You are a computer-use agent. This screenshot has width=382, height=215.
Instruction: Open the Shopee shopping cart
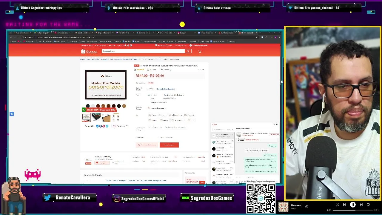200,52
